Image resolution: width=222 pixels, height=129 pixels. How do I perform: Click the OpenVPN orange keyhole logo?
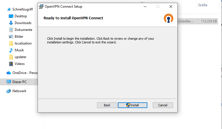coord(168,18)
